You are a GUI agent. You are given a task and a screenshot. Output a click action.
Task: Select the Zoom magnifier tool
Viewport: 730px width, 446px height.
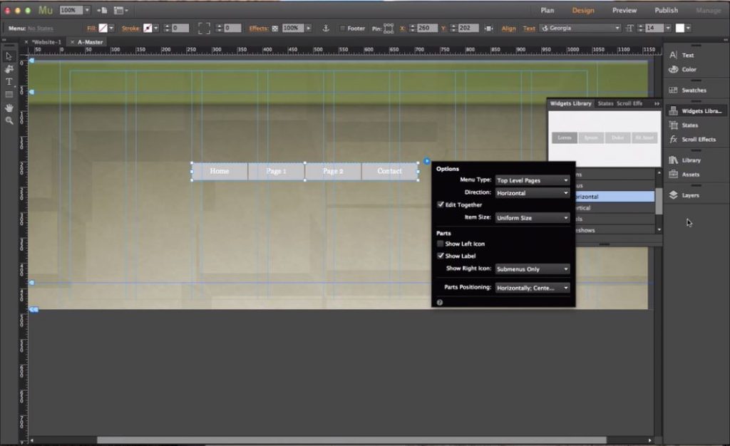point(9,120)
